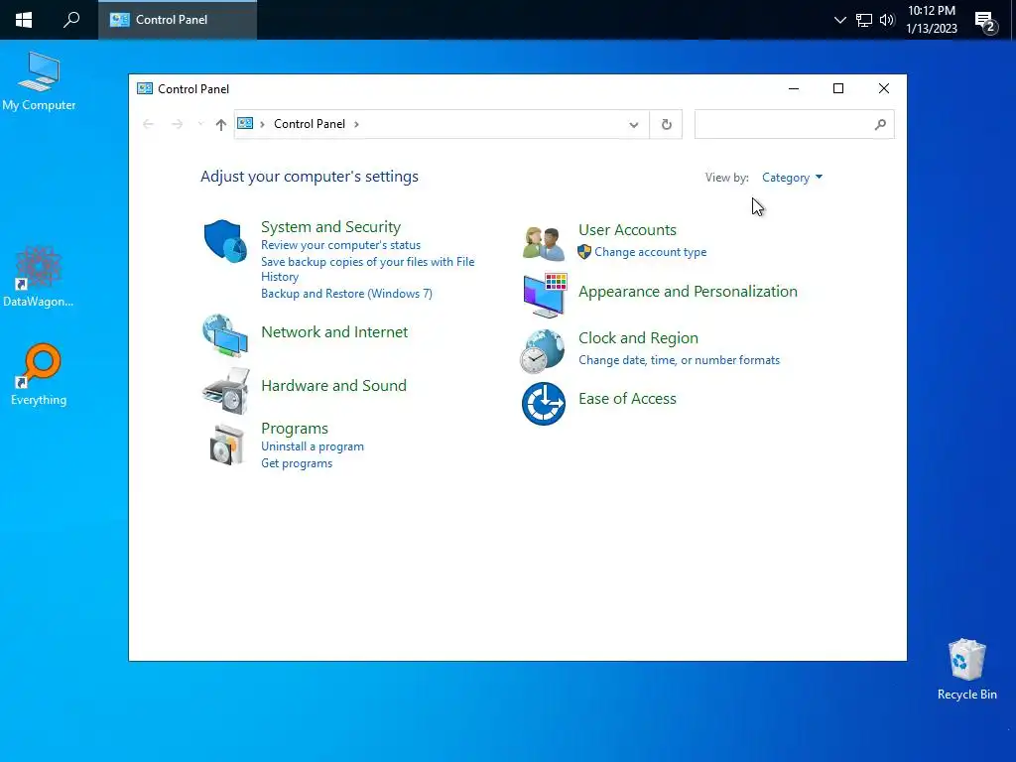Open the Network and Internet globe icon
Screen dimensions: 1016x762
pyautogui.click(x=225, y=335)
